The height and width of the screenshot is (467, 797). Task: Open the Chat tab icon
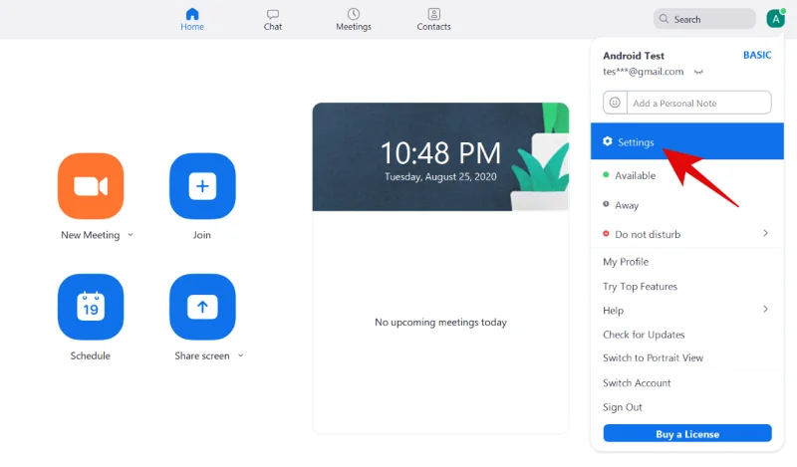(x=273, y=14)
